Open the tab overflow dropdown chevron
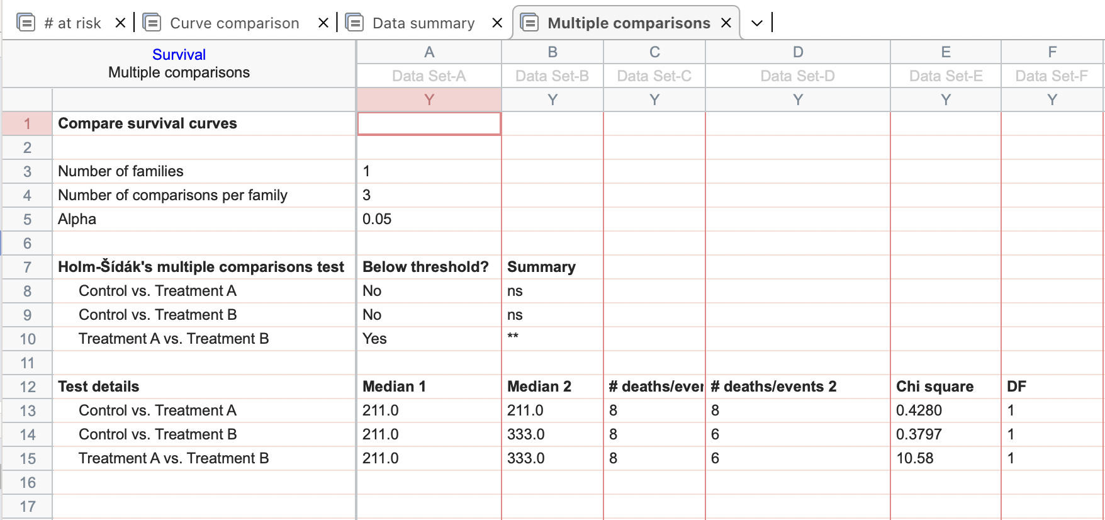Viewport: 1105px width, 520px height. coord(757,23)
